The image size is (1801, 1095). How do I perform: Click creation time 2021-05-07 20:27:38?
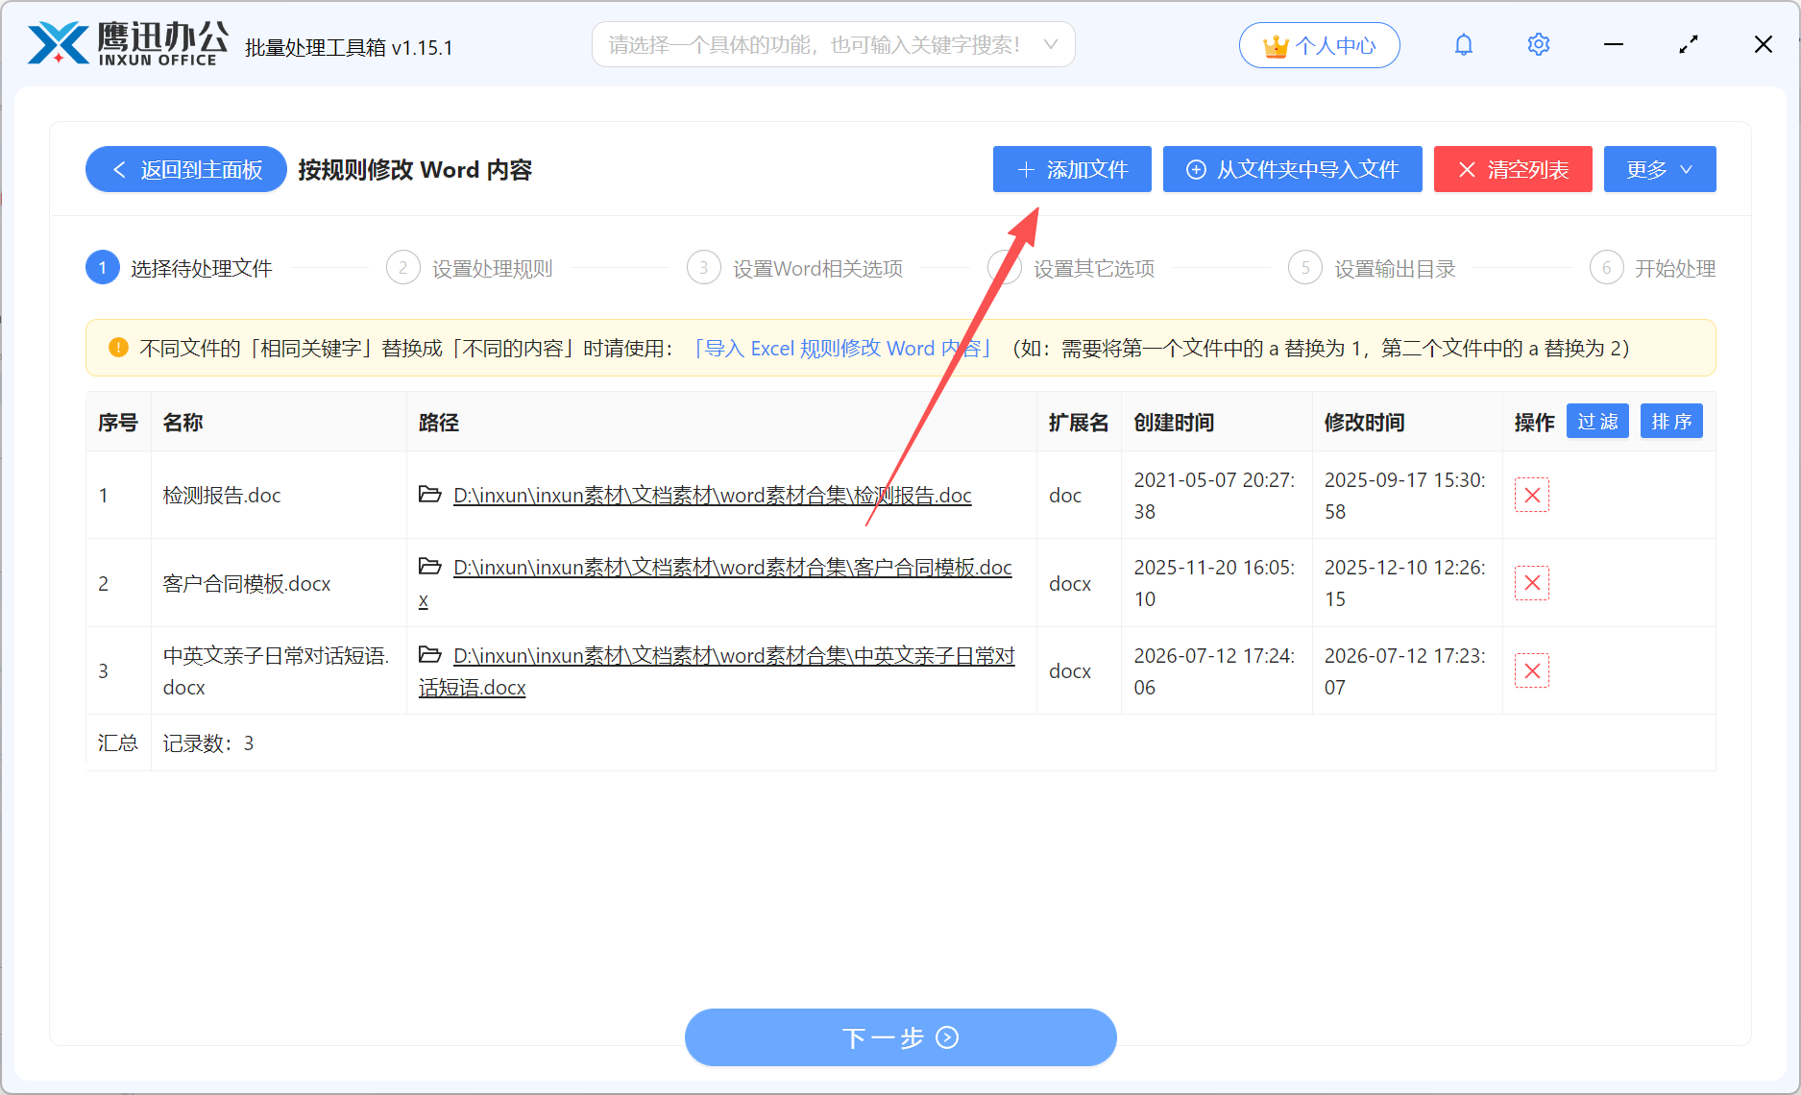click(x=1214, y=496)
